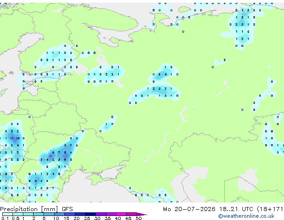
Task: Click the legend value 25 label
Action: point(87,218)
